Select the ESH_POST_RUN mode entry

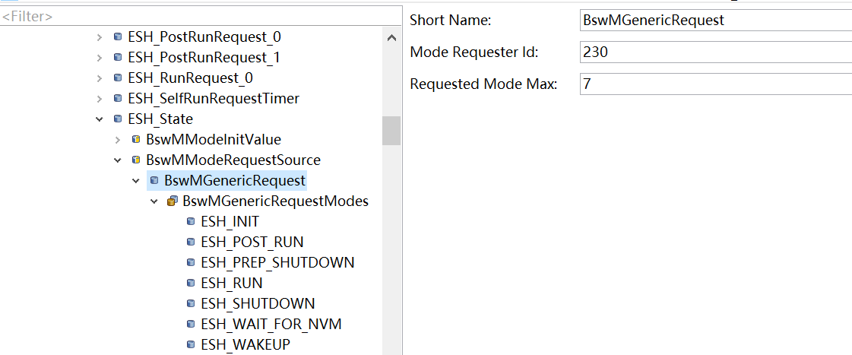point(252,242)
